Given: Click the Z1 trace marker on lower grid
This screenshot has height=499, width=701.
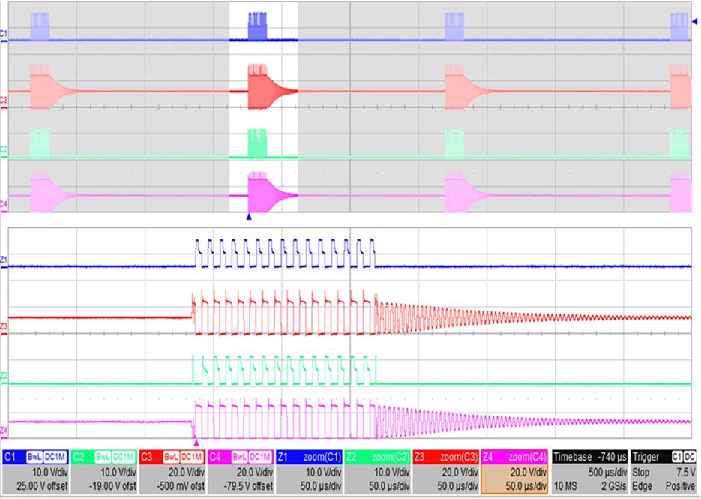Looking at the screenshot, I should (4, 260).
